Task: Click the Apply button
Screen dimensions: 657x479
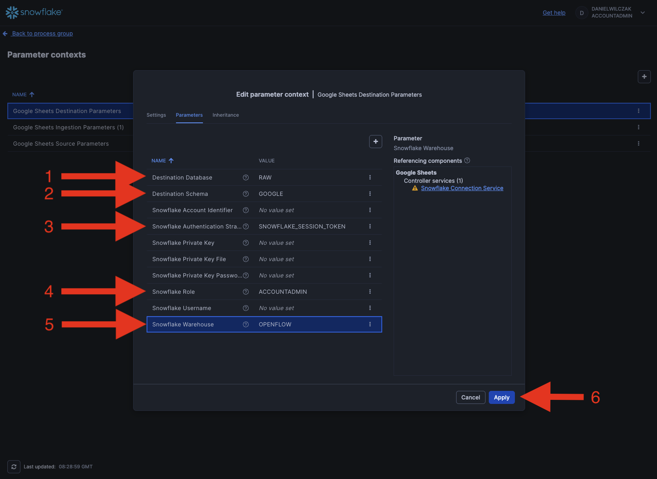Action: 501,397
